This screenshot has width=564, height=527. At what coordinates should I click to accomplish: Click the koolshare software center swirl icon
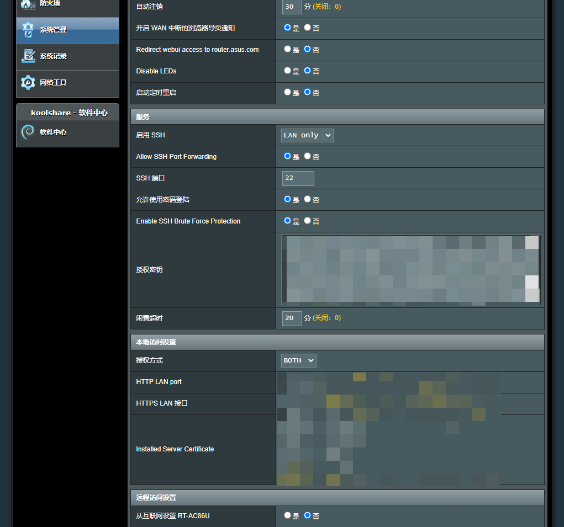pyautogui.click(x=28, y=132)
